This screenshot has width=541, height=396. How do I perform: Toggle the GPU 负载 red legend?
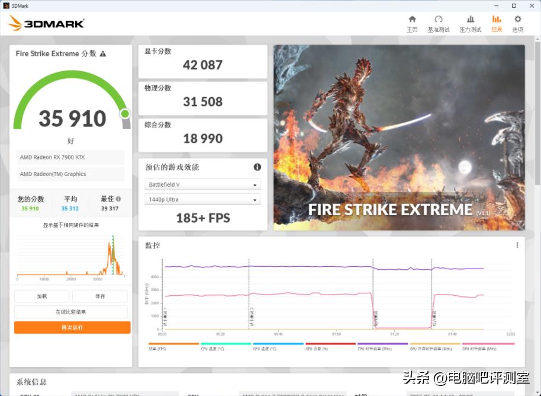click(330, 346)
